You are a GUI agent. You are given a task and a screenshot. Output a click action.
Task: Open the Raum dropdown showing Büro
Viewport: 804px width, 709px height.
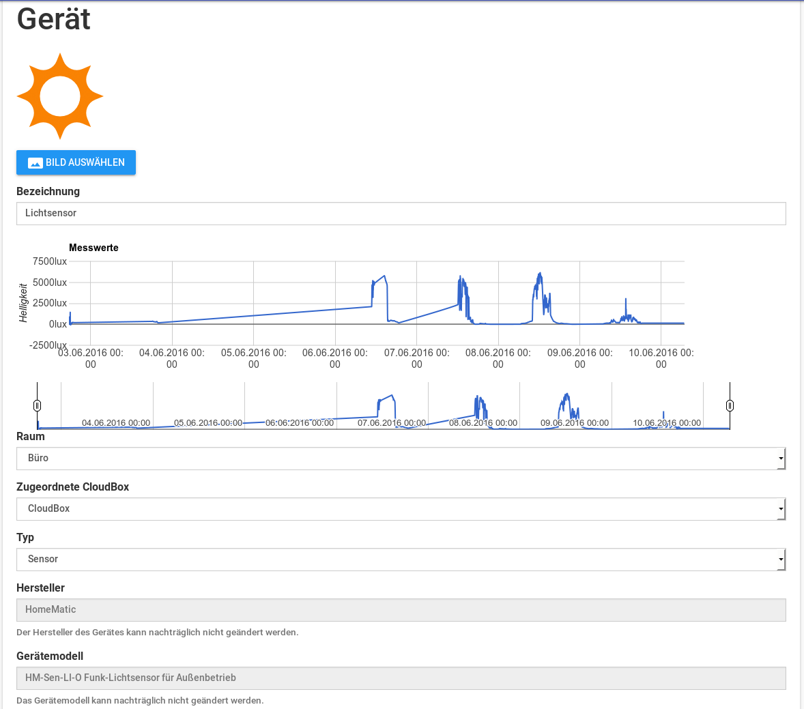tap(401, 459)
